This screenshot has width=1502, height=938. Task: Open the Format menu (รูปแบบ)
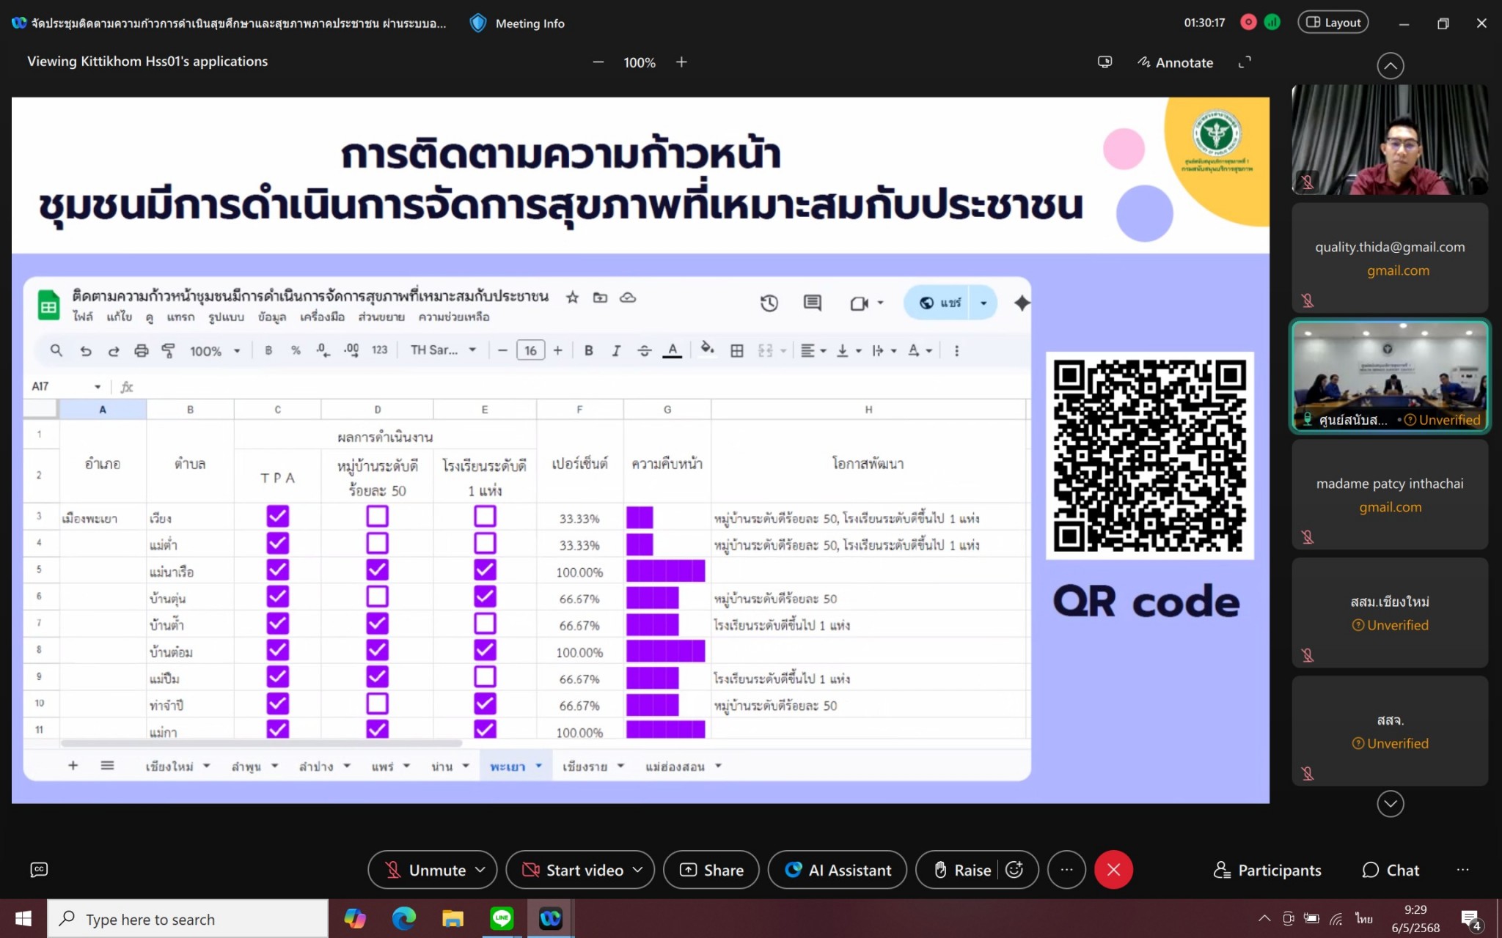(226, 317)
